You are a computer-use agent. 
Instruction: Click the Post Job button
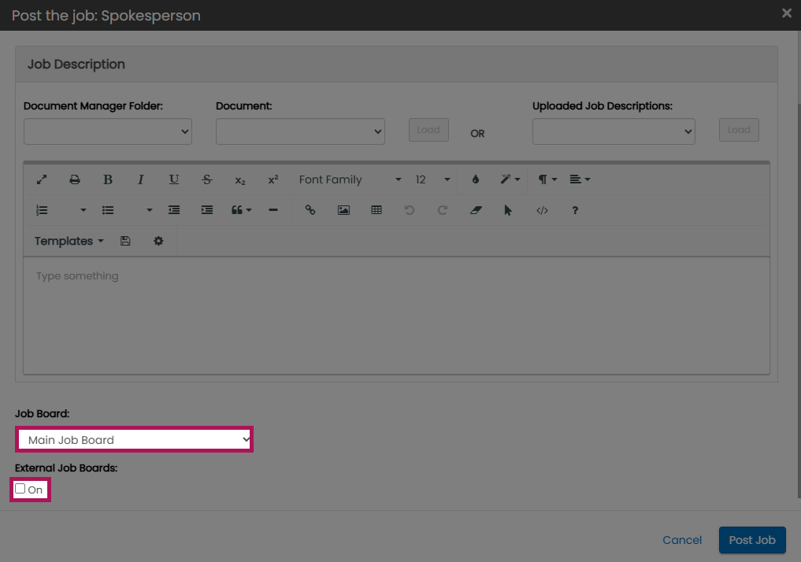point(752,540)
